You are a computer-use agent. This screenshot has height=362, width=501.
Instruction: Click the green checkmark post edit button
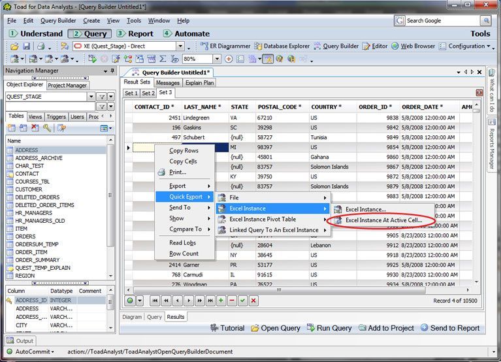[243, 301]
